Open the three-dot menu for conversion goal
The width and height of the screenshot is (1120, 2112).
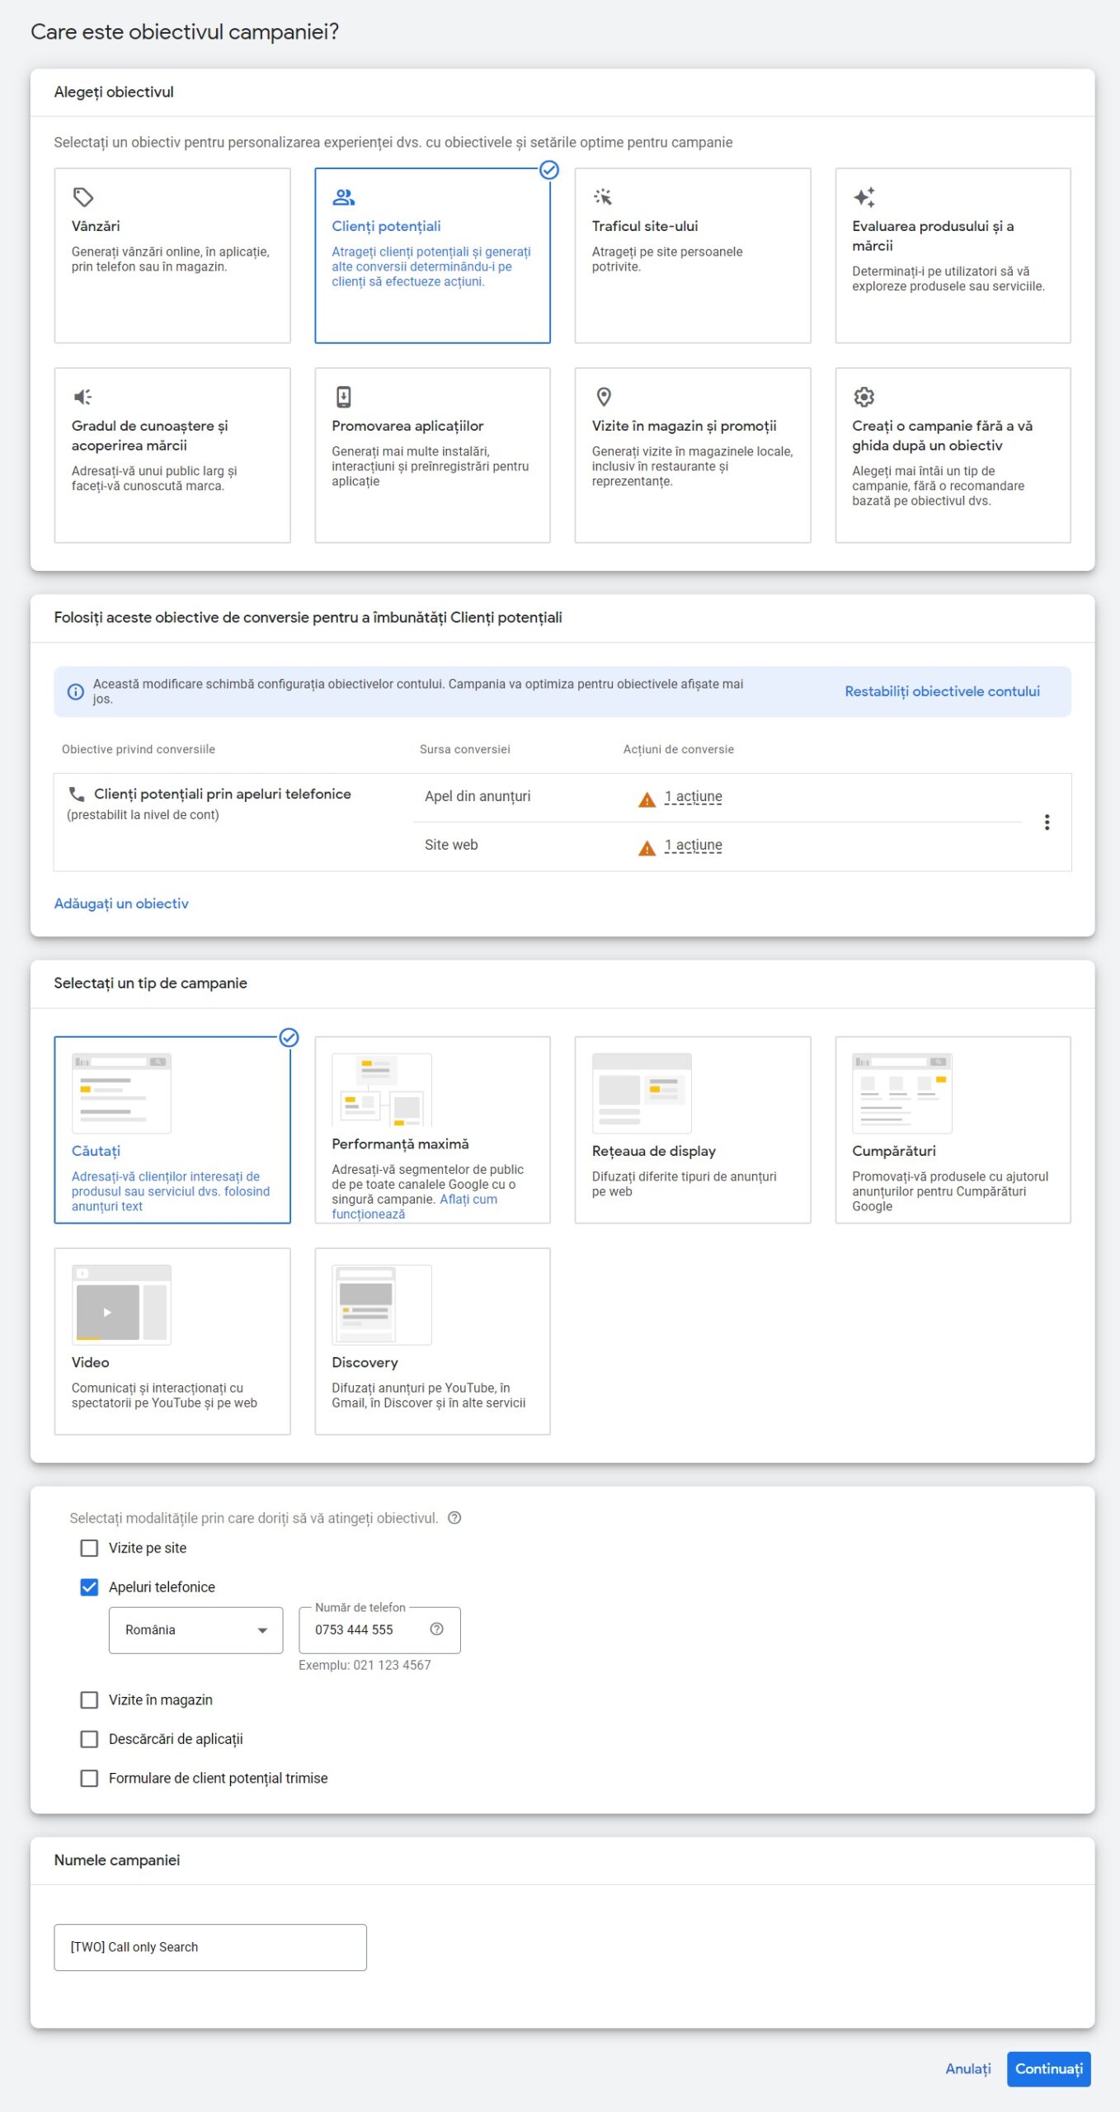click(x=1047, y=822)
